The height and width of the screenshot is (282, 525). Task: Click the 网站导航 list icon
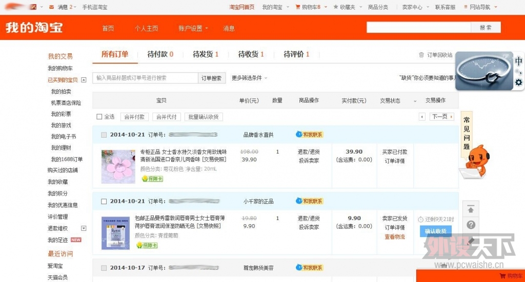pyautogui.click(x=466, y=7)
